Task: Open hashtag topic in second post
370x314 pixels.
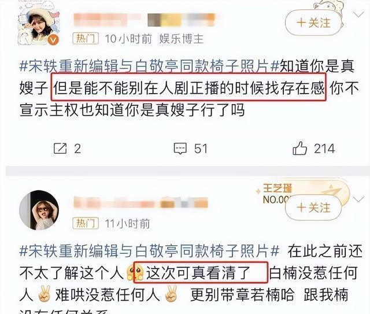Action: click(x=149, y=251)
